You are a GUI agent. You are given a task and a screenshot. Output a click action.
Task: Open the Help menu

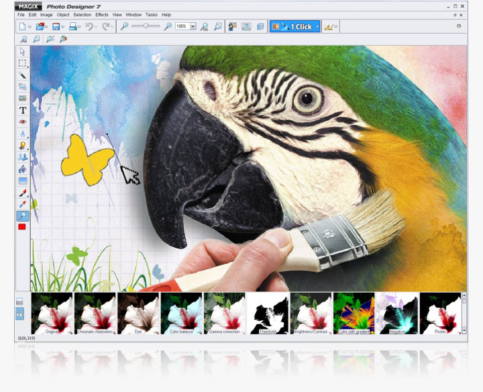166,15
